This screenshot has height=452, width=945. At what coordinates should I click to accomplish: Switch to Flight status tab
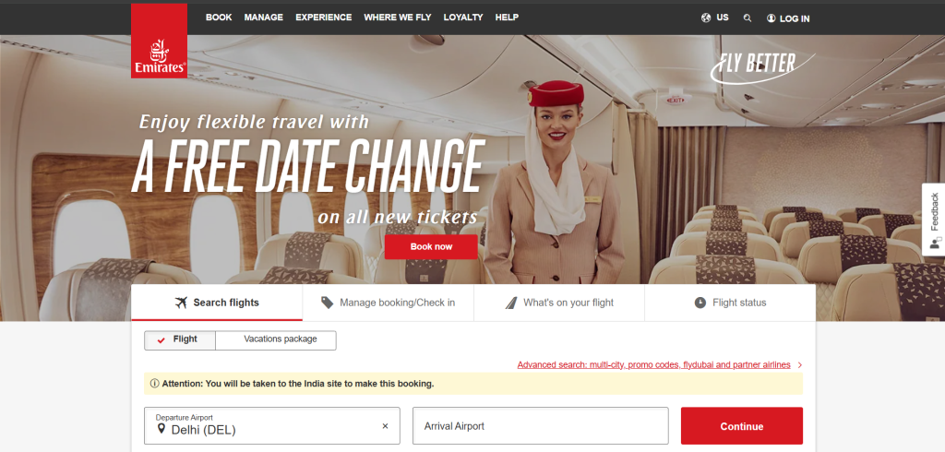coord(730,303)
